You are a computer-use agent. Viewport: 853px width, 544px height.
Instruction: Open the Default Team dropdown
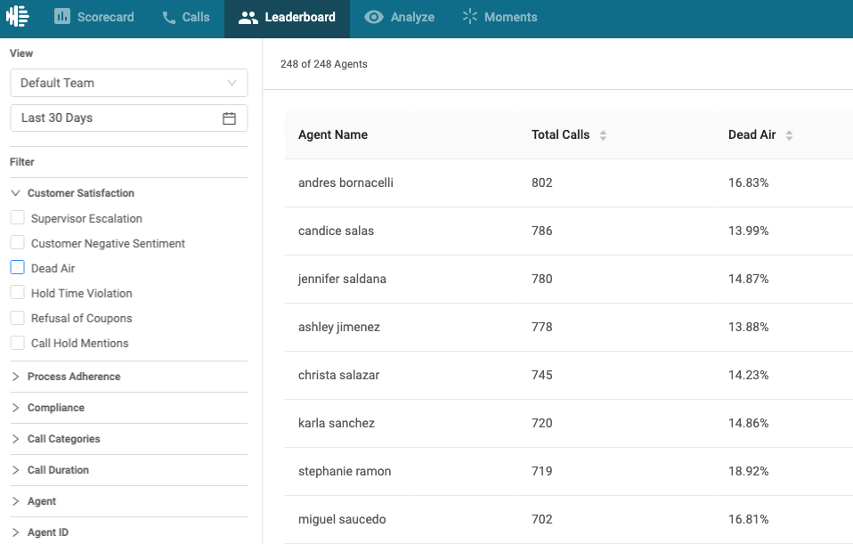click(129, 83)
